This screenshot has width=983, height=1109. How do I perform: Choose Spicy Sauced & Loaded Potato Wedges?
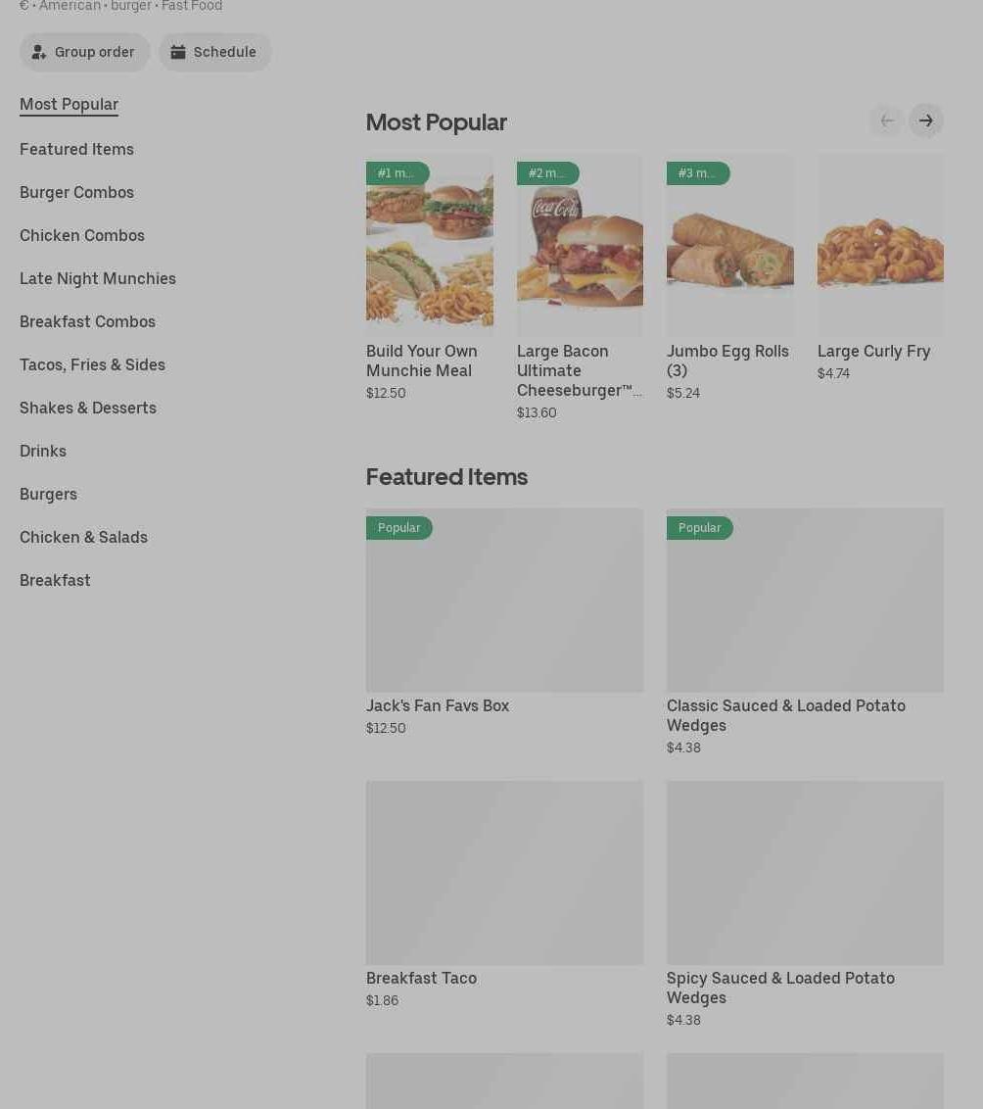tap(805, 872)
